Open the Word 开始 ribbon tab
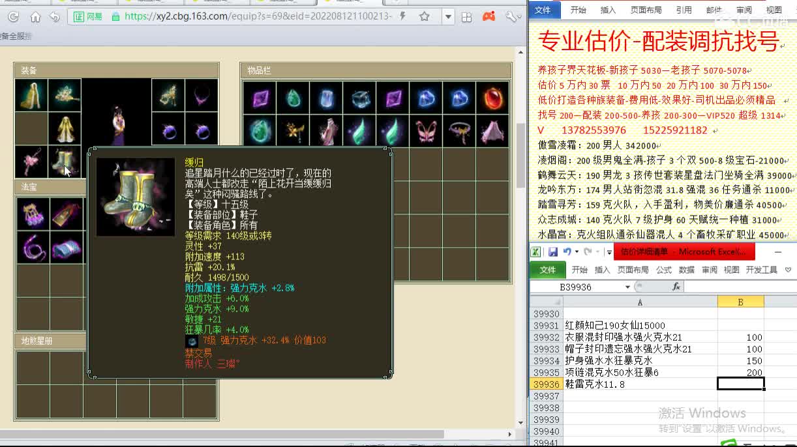797x447 pixels. 579,10
